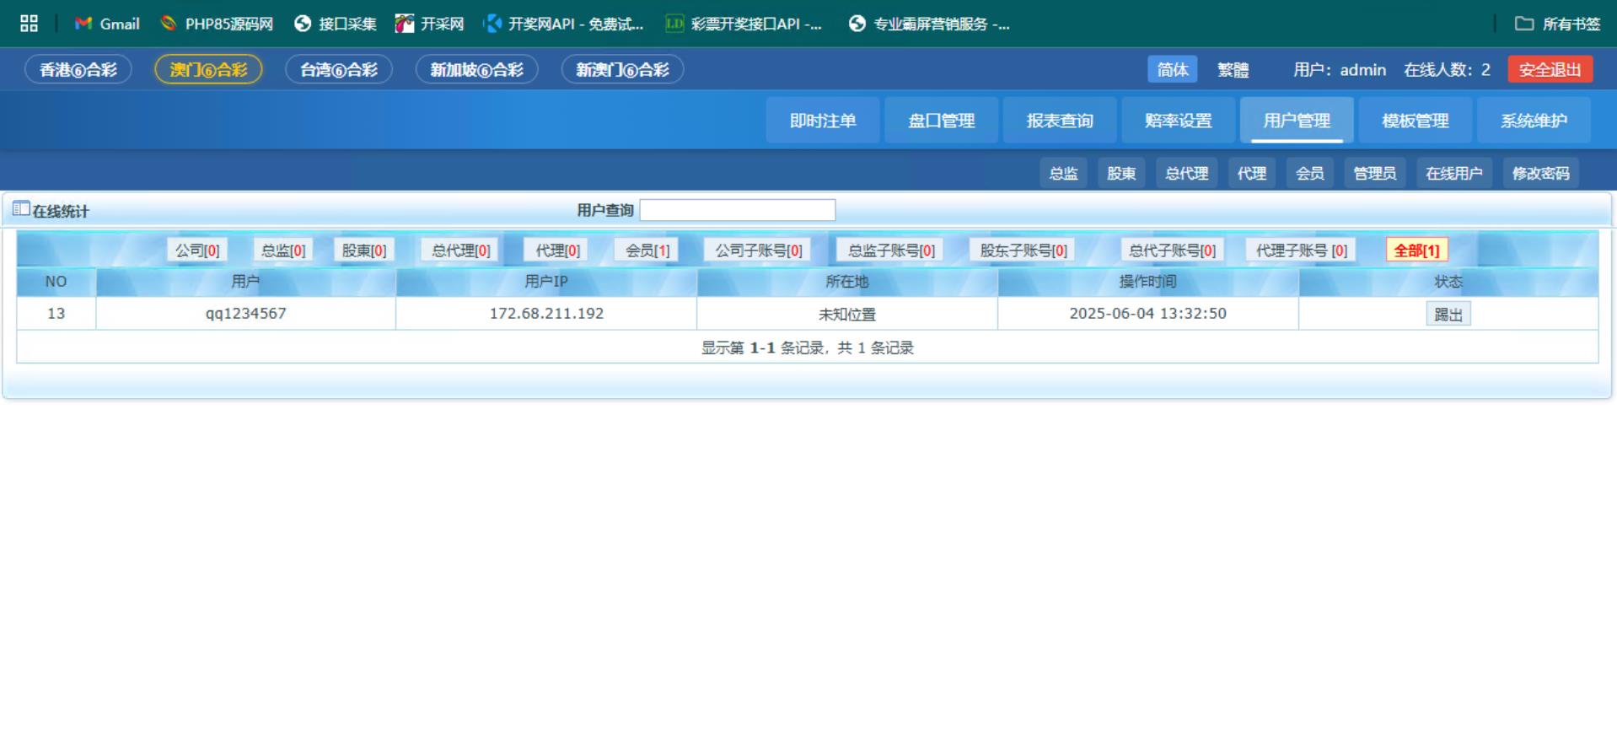Open the 接口采集 bookmark
The height and width of the screenshot is (743, 1617).
pyautogui.click(x=336, y=24)
